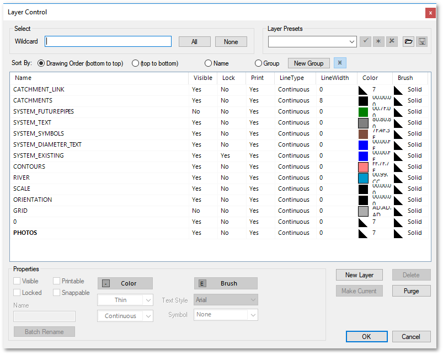Select the top to bottom sort radio
Viewport: 443px width, 355px height.
coord(135,63)
